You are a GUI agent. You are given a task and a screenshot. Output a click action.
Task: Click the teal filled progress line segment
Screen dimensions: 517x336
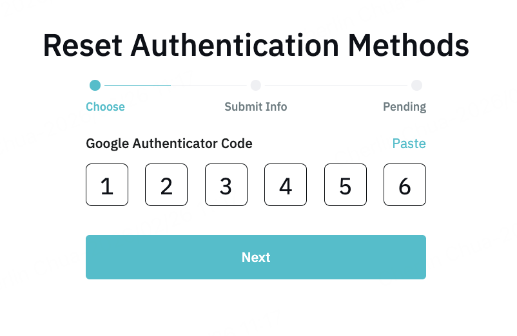[x=137, y=85]
